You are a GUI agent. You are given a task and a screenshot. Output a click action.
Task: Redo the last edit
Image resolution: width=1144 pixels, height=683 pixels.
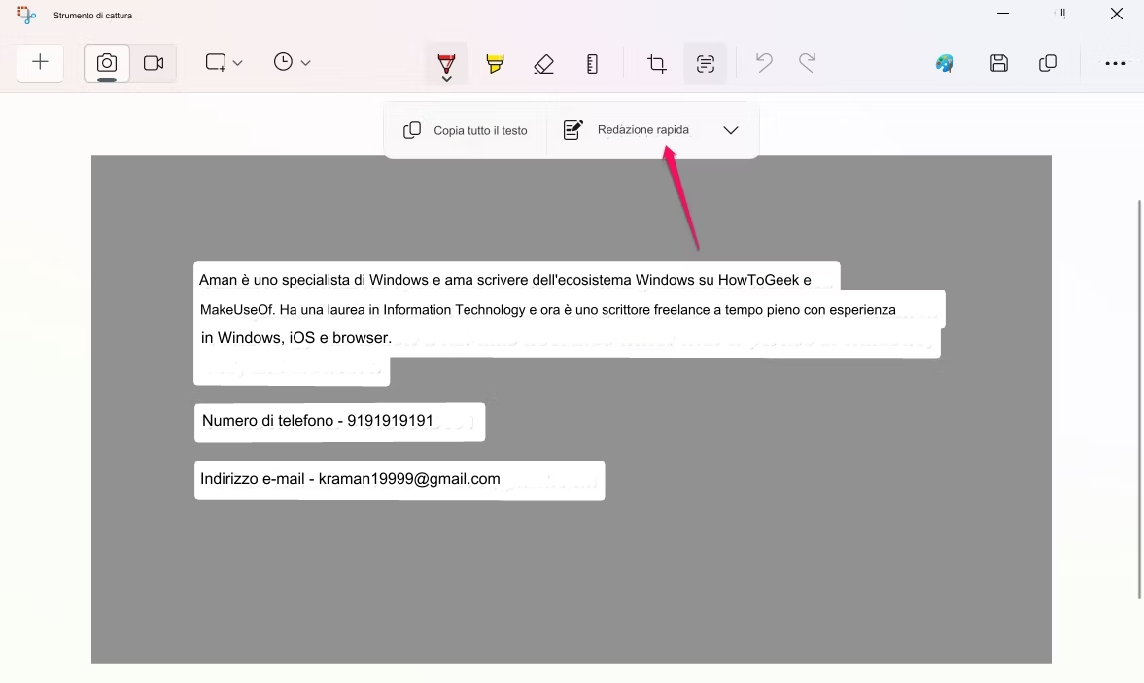[807, 63]
